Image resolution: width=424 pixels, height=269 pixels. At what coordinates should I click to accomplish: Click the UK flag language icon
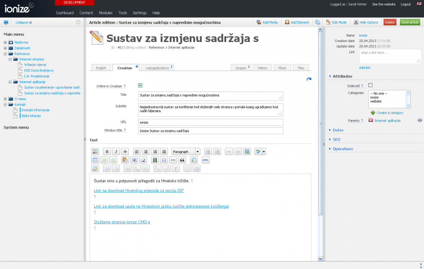(x=418, y=4)
